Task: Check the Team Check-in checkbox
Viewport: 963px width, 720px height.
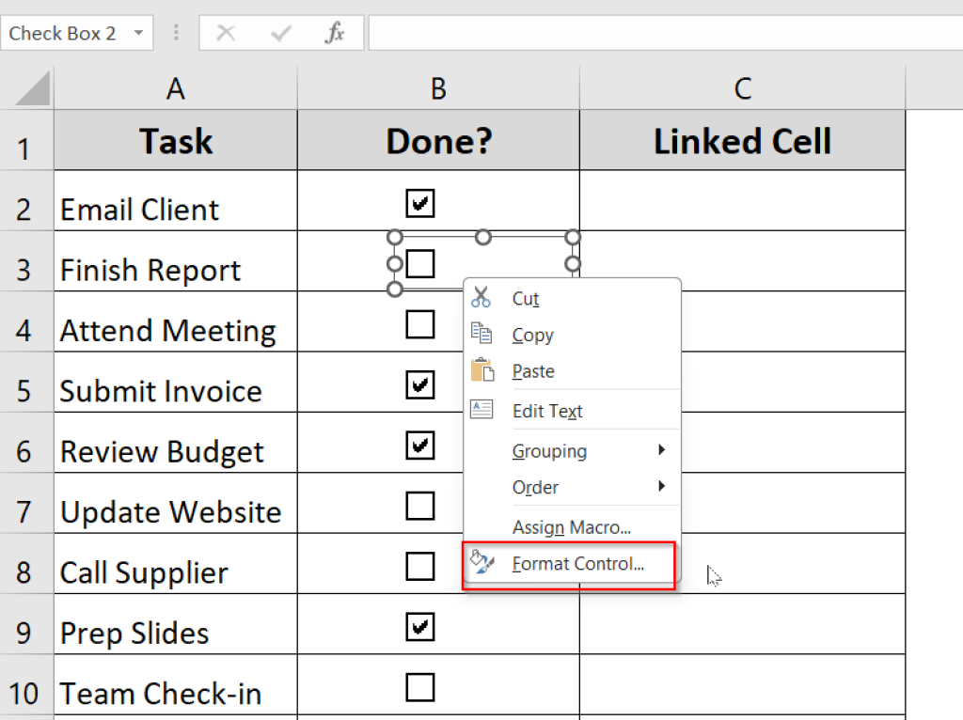Action: click(419, 687)
